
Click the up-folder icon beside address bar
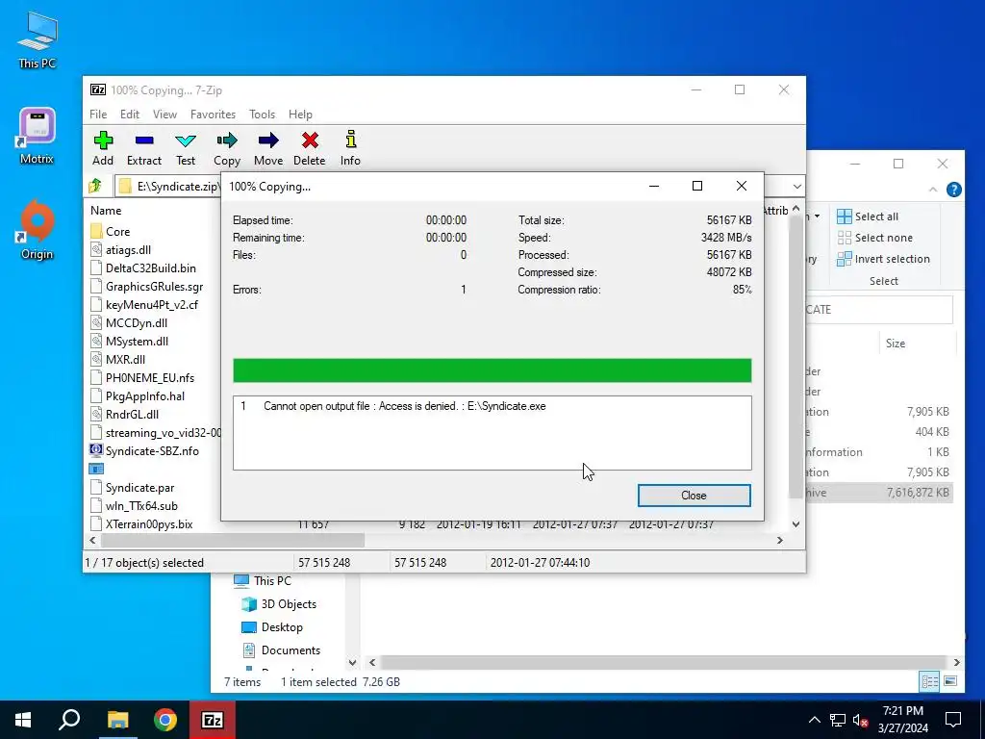[95, 186]
